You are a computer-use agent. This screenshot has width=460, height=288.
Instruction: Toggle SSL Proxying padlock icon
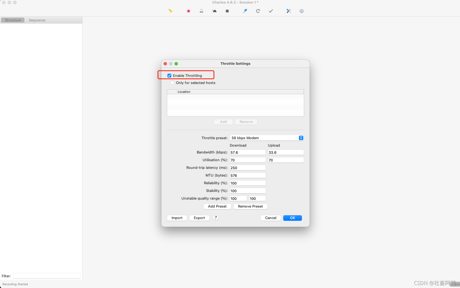click(x=201, y=11)
